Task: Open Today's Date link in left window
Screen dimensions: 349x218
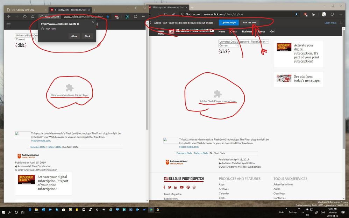Action: pos(54,147)
